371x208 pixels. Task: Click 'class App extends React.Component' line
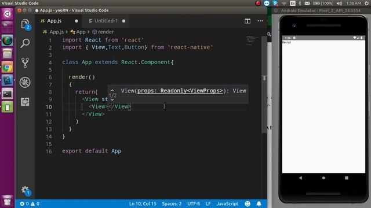click(x=118, y=62)
